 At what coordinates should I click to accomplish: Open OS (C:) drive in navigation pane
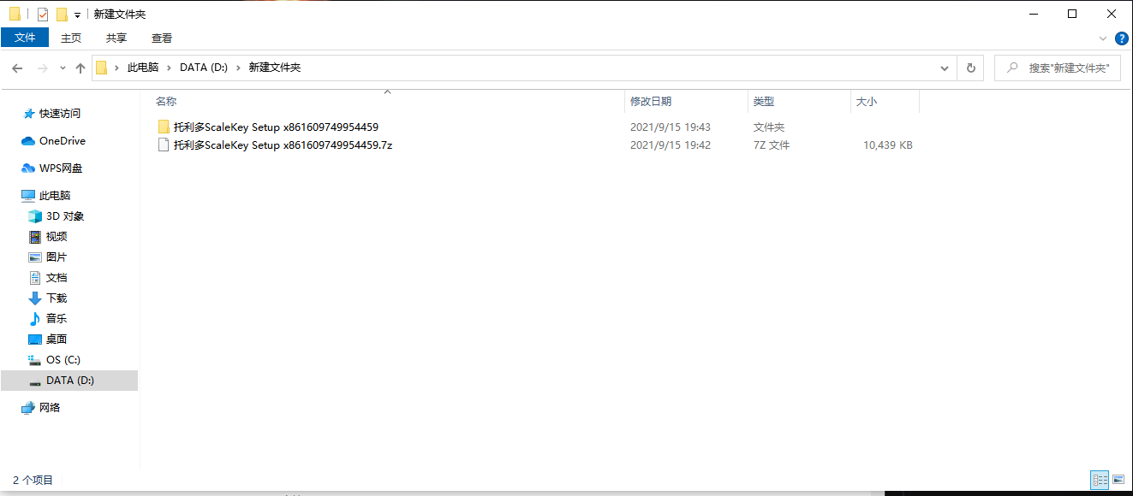[63, 360]
